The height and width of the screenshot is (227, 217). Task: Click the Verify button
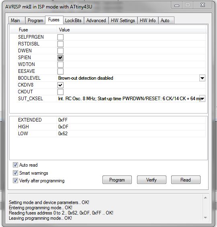[x=151, y=180]
